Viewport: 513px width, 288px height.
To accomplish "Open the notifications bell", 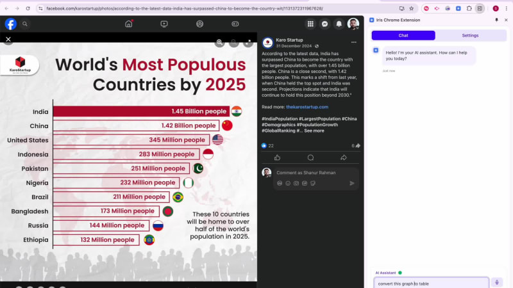I will (x=339, y=24).
